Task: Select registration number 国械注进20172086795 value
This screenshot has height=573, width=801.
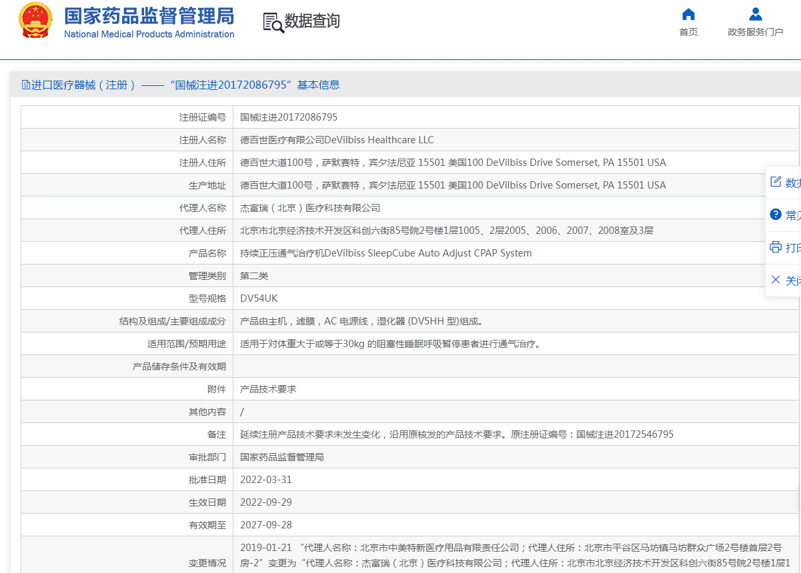Action: (289, 117)
